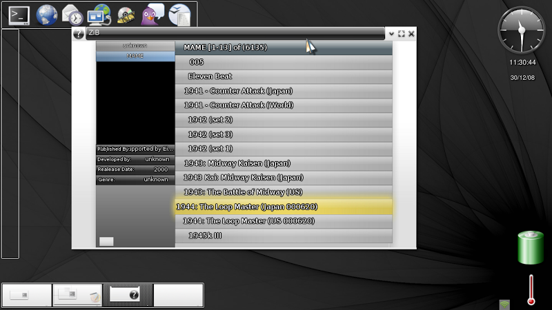Switch to the third workspace thumbnail

[128, 295]
